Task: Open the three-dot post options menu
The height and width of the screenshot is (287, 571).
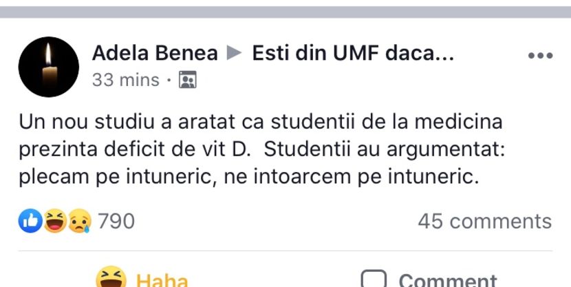Action: pyautogui.click(x=540, y=56)
